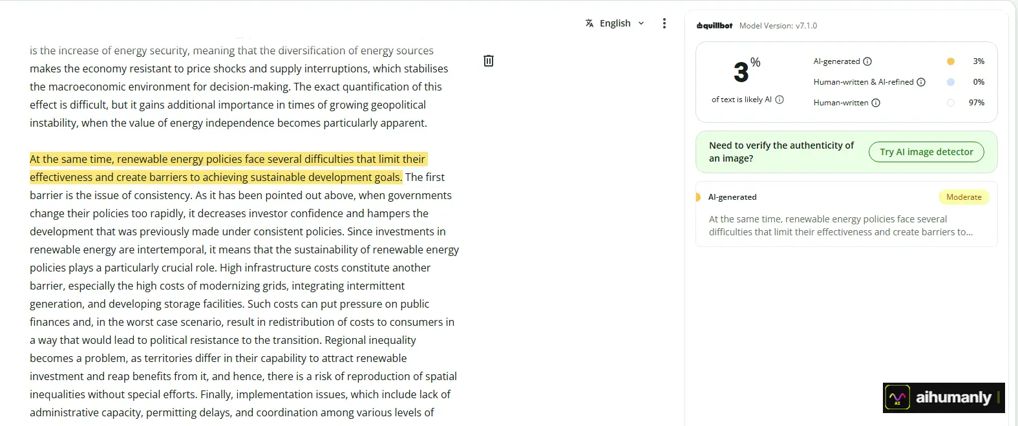
Task: Click the translate language icon
Action: (x=589, y=23)
